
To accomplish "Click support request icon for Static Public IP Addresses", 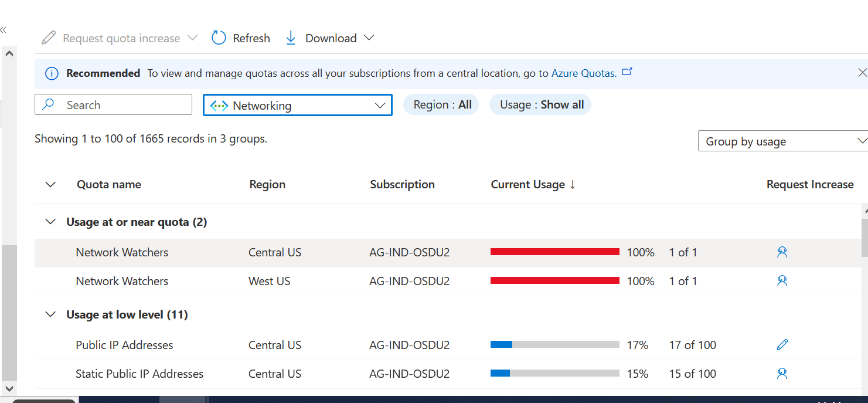I will [x=782, y=374].
